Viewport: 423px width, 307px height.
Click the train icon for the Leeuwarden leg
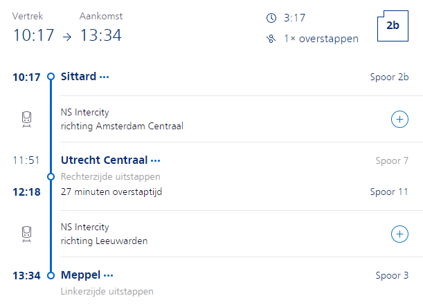coord(26,234)
